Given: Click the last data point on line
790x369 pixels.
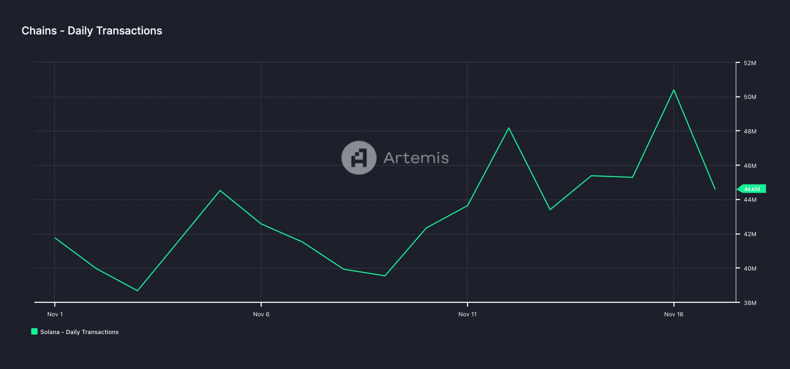Looking at the screenshot, I should pyautogui.click(x=715, y=189).
